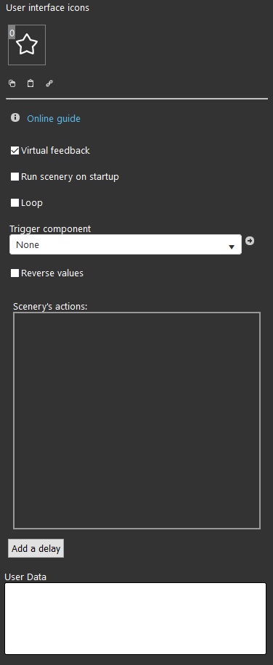Click the Trigger component label

click(x=50, y=228)
